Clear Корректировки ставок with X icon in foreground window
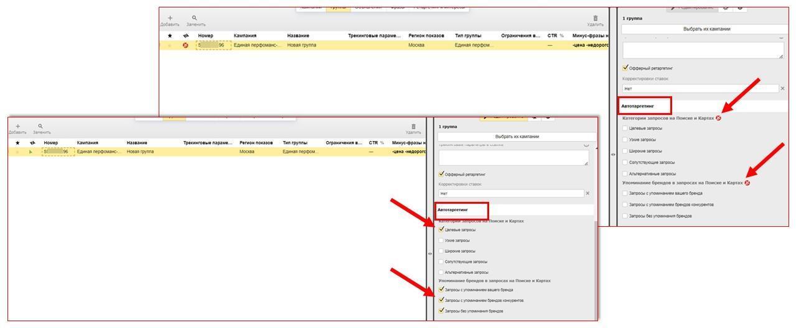Image resolution: width=796 pixels, height=328 pixels. 588,194
